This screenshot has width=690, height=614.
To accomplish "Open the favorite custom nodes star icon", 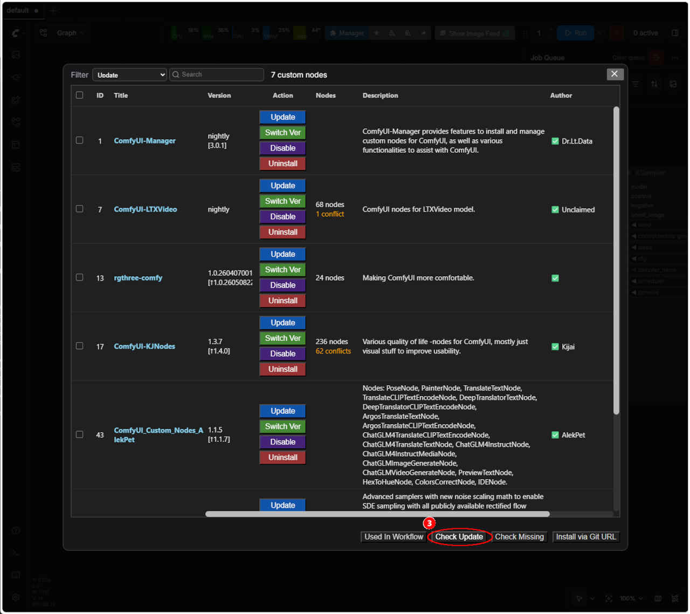I will [377, 33].
